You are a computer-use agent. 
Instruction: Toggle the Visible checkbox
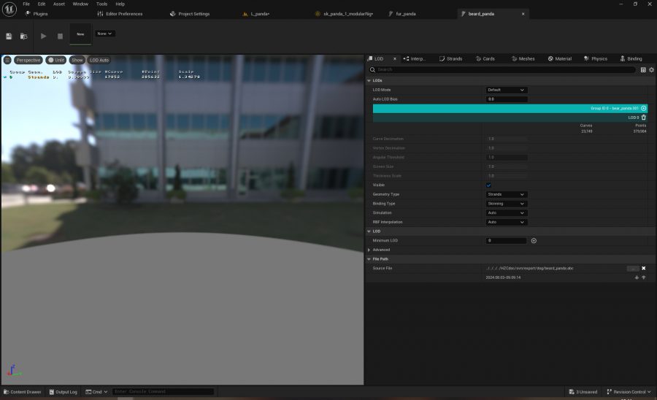488,185
